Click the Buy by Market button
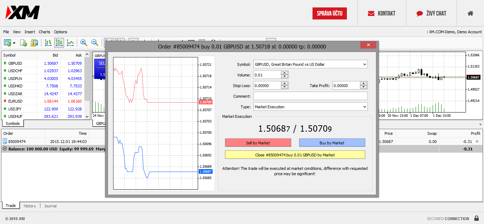484x224 pixels. [332, 143]
